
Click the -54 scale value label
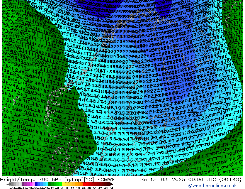(12, 188)
